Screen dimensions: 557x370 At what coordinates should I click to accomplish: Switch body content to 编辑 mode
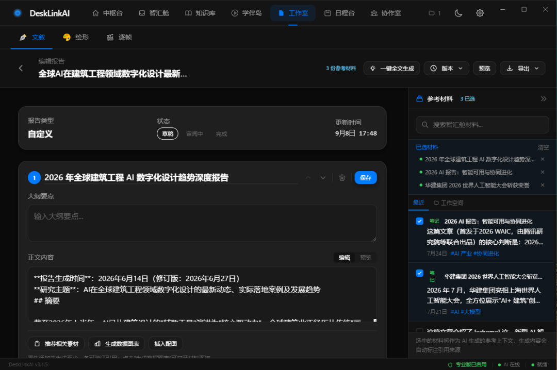coord(344,258)
